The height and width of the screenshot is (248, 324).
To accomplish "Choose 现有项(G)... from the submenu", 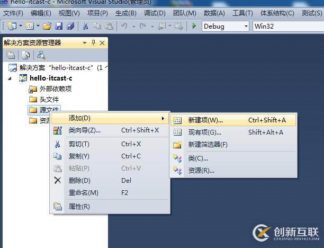I will click(x=233, y=132).
